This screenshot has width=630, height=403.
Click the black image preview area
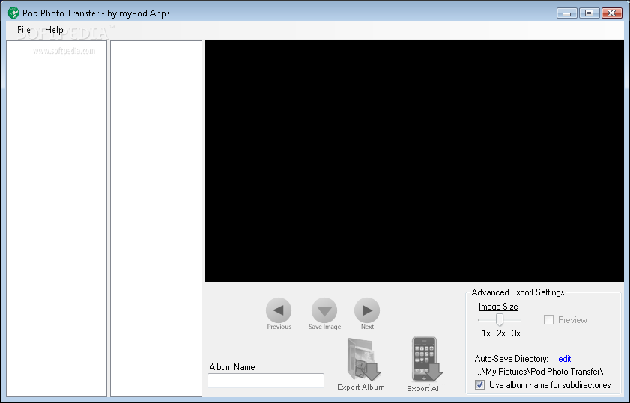click(x=414, y=161)
